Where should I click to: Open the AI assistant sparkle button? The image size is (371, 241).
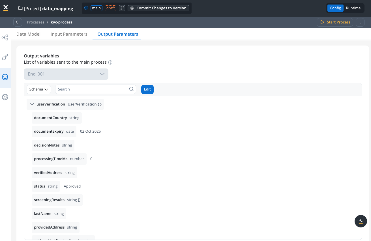click(361, 221)
